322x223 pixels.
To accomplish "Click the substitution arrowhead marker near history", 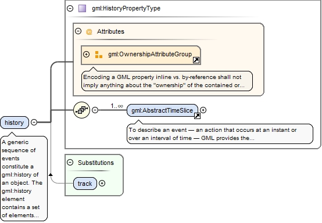I will [51, 175].
